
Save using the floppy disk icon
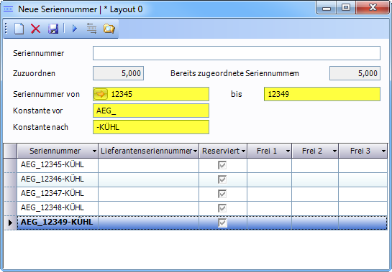(53, 29)
